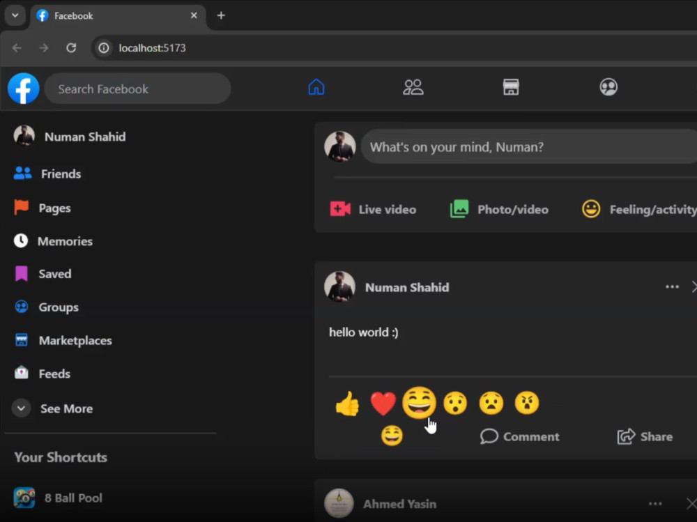Click Ahmed Yasin's post avatar
The image size is (697, 522).
click(339, 503)
